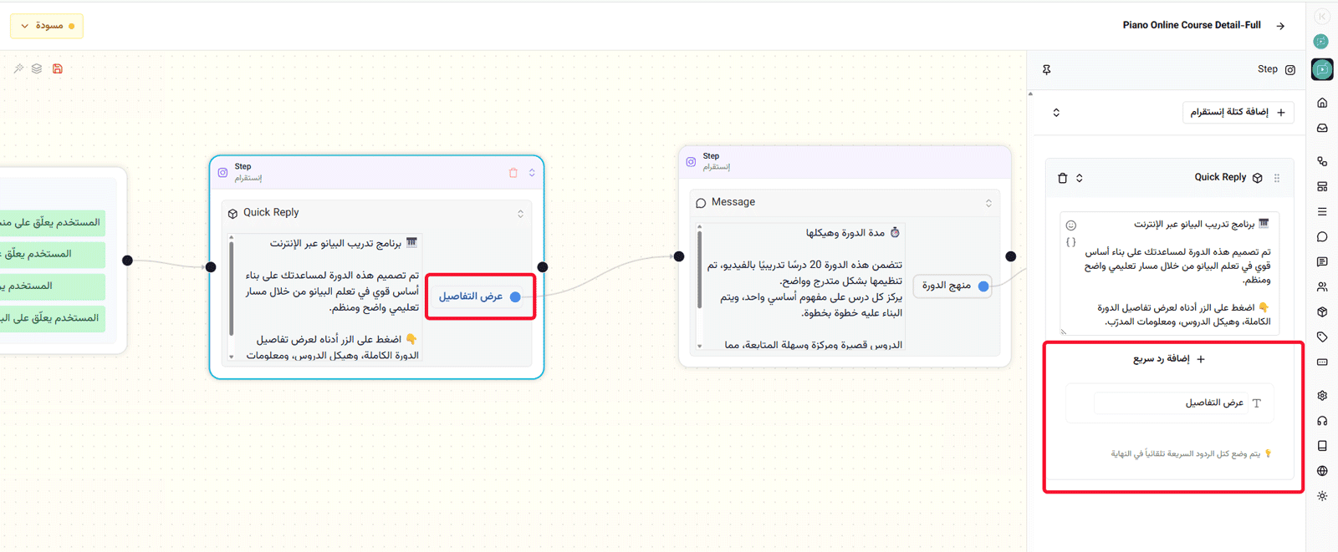Image resolution: width=1338 pixels, height=552 pixels.
Task: Open the templates layout icon in sidebar
Action: click(x=1322, y=186)
